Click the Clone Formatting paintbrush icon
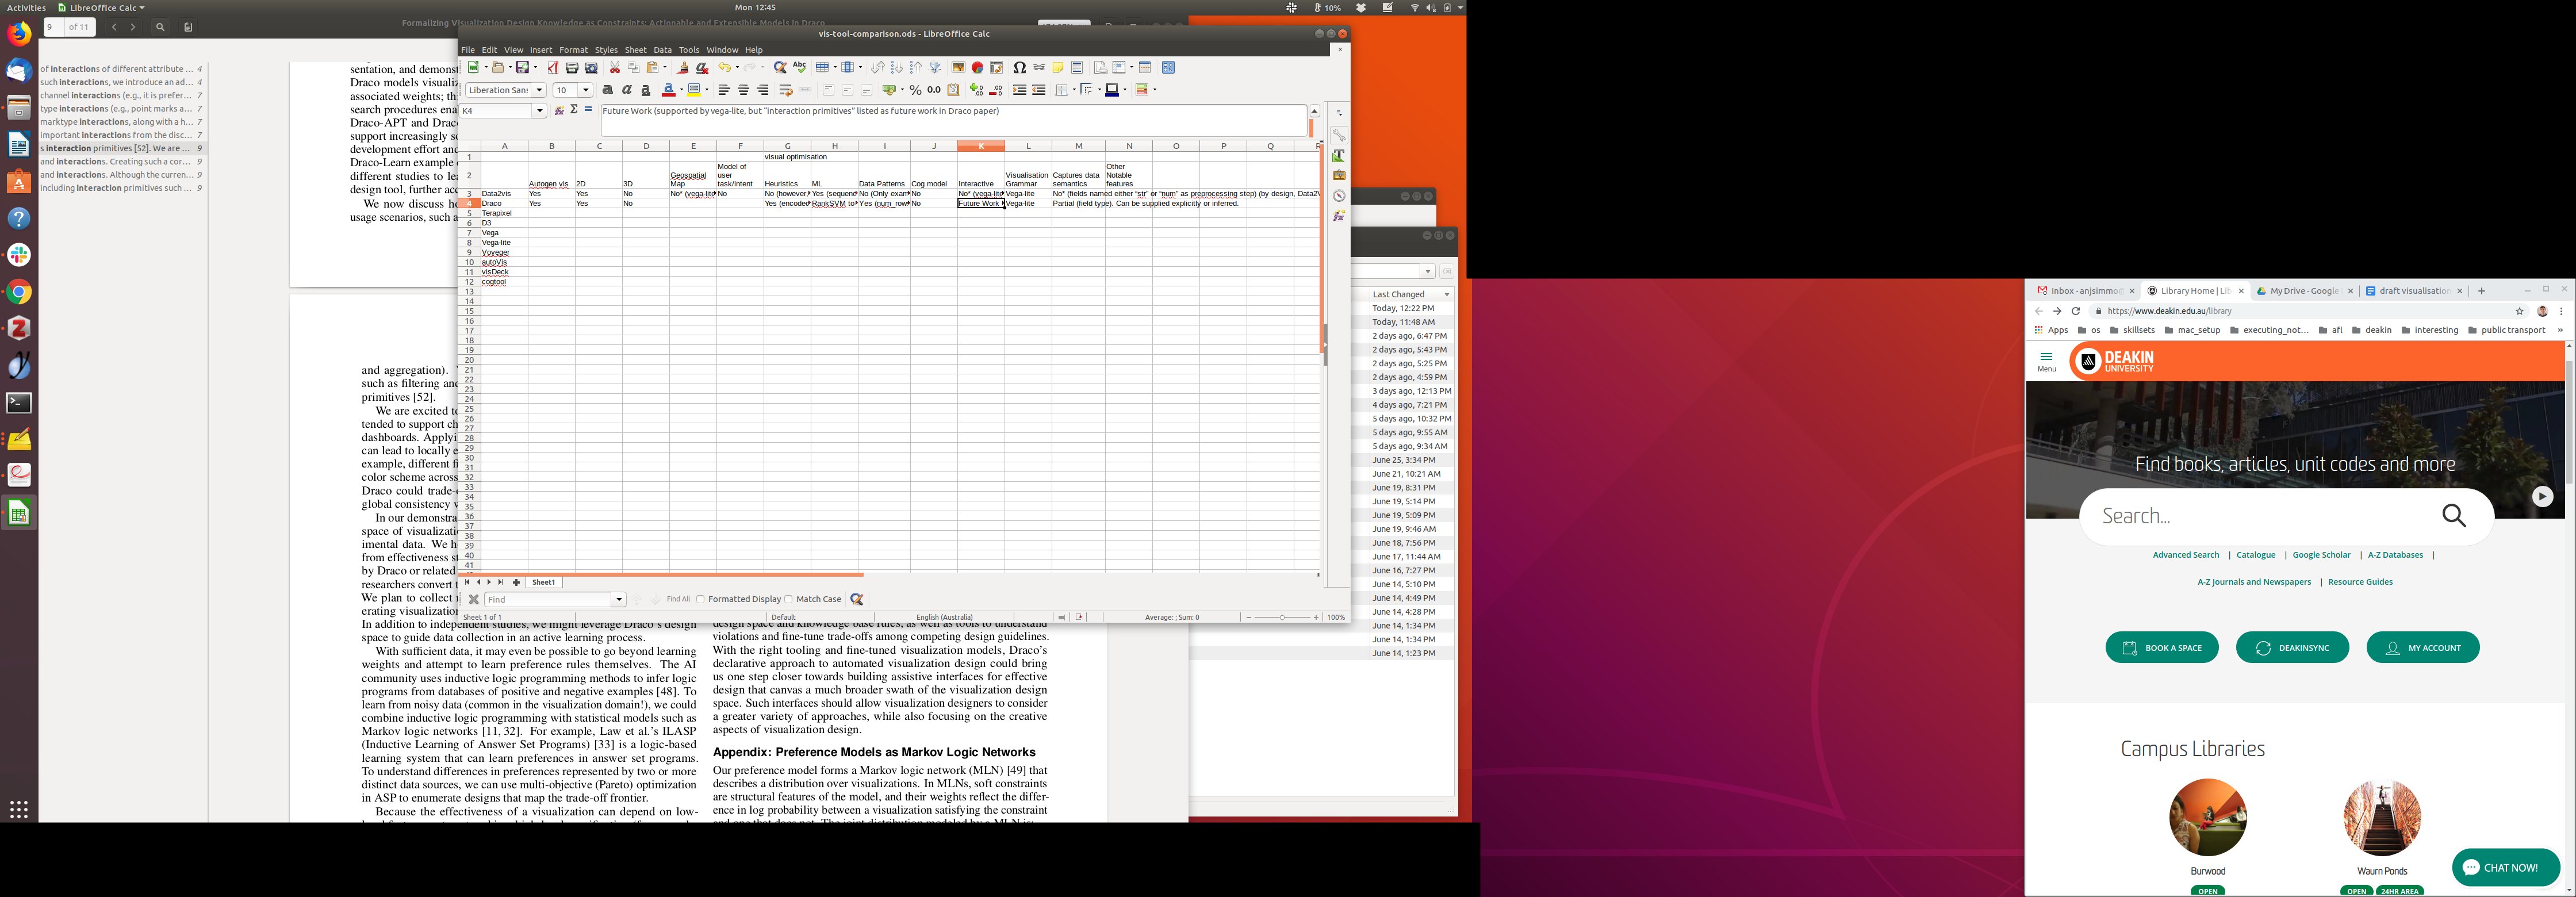 click(x=683, y=68)
